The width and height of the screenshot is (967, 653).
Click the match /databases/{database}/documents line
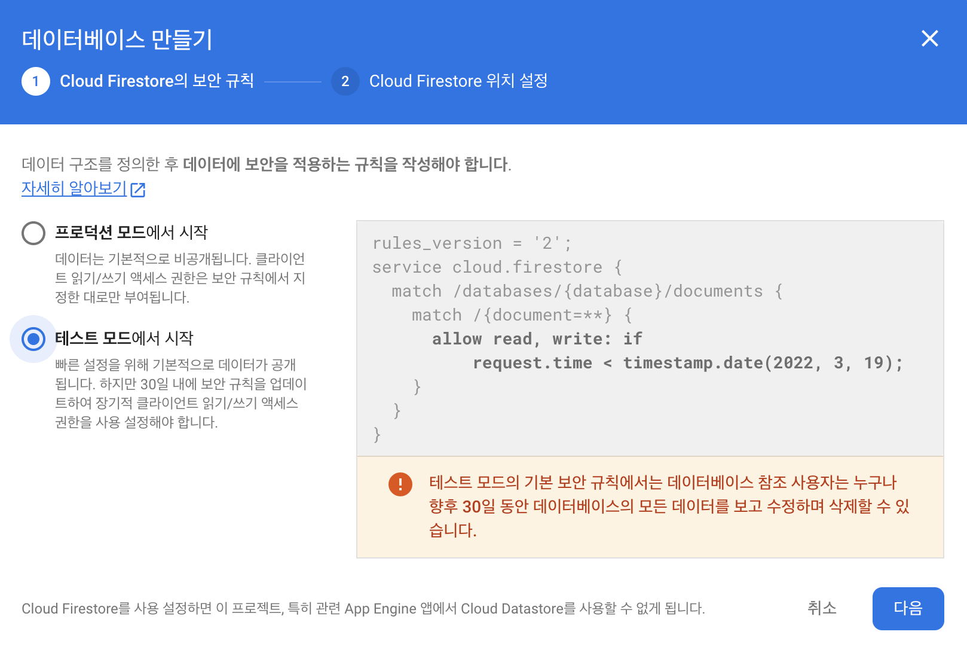pos(587,291)
